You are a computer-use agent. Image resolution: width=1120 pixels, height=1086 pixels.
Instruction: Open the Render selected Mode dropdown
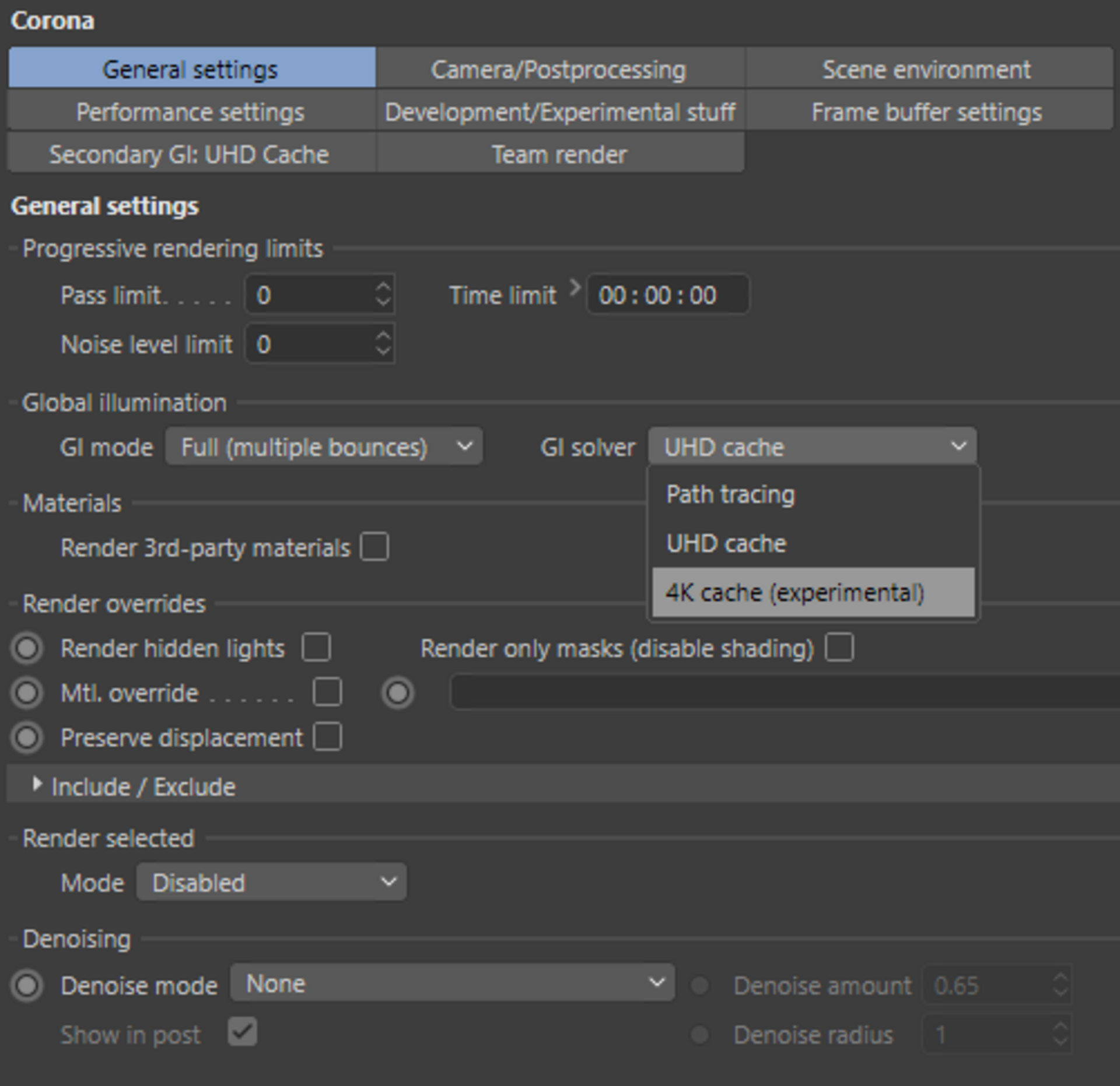[271, 882]
